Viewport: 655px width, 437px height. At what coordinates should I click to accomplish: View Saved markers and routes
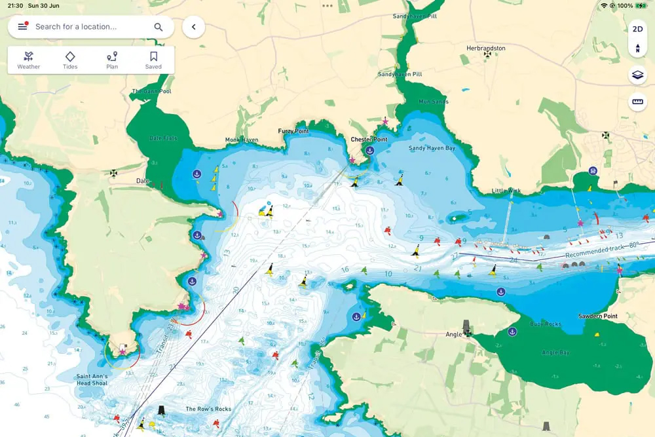[x=153, y=60]
